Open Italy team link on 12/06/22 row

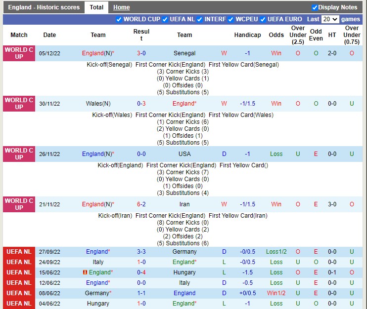(x=184, y=283)
